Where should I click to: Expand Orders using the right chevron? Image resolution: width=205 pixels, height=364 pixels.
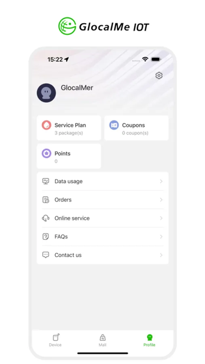[x=161, y=200]
